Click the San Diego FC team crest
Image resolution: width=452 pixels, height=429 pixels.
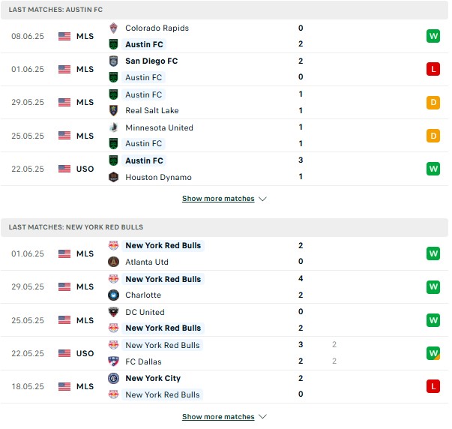114,61
